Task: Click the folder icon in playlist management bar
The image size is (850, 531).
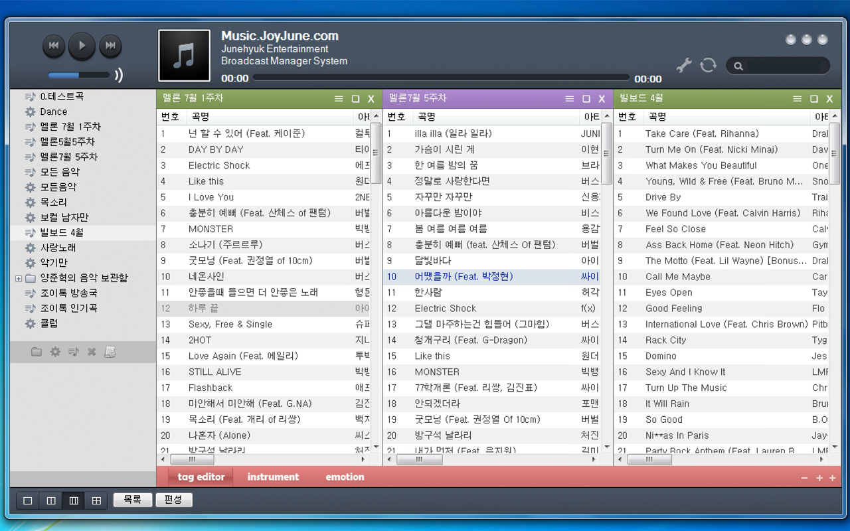Action: [37, 352]
